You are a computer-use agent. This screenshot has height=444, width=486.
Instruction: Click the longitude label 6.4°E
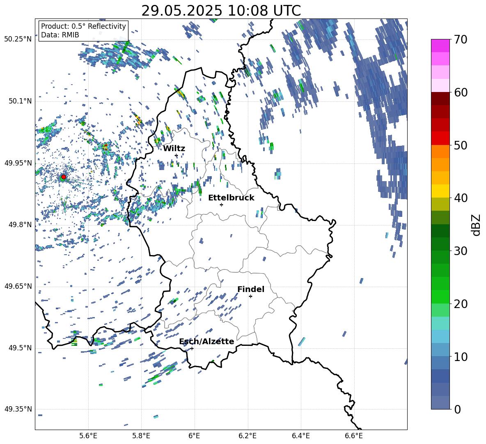[300, 436]
